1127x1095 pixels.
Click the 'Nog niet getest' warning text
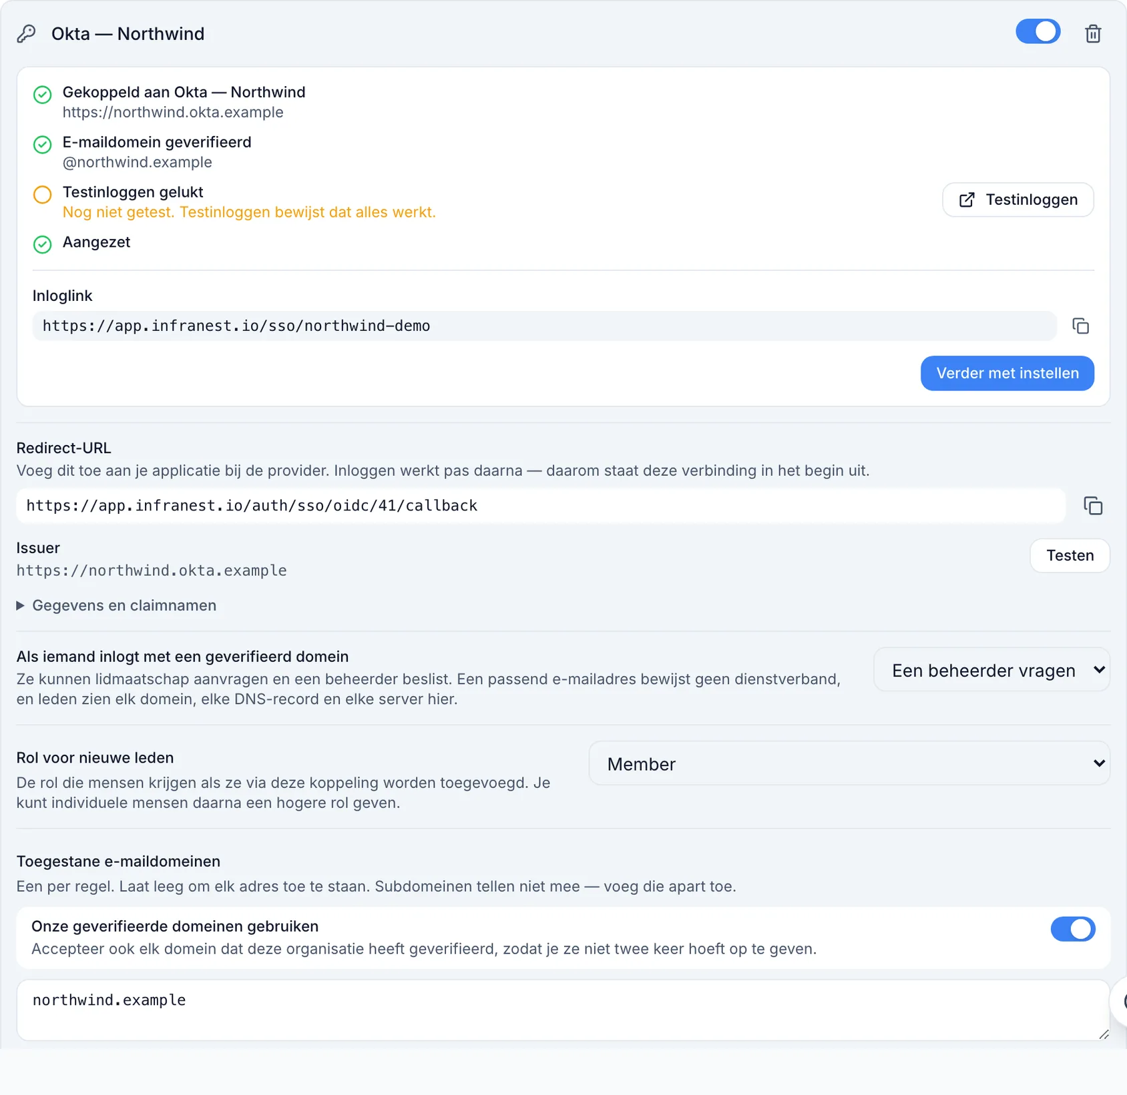249,212
